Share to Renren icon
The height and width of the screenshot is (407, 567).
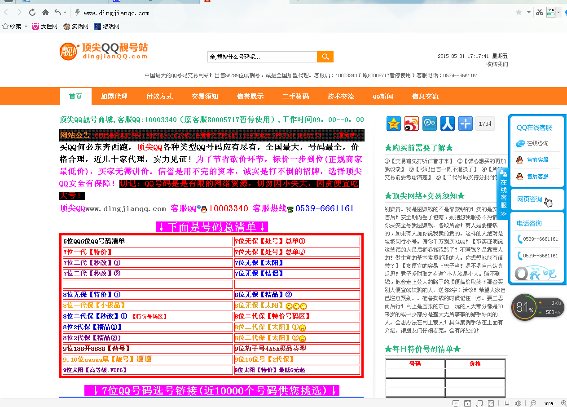click(448, 124)
